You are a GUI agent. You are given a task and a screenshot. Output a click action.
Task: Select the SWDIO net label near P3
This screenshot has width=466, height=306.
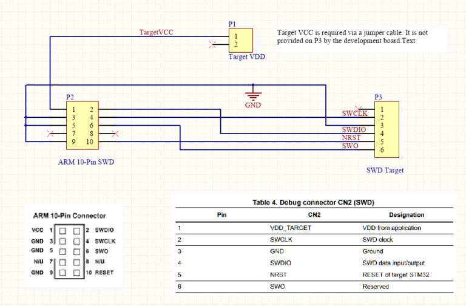tap(354, 130)
